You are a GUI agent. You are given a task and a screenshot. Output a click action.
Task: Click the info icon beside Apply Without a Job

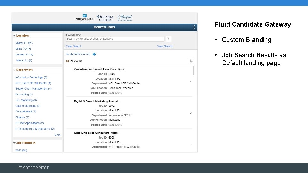click(94, 54)
